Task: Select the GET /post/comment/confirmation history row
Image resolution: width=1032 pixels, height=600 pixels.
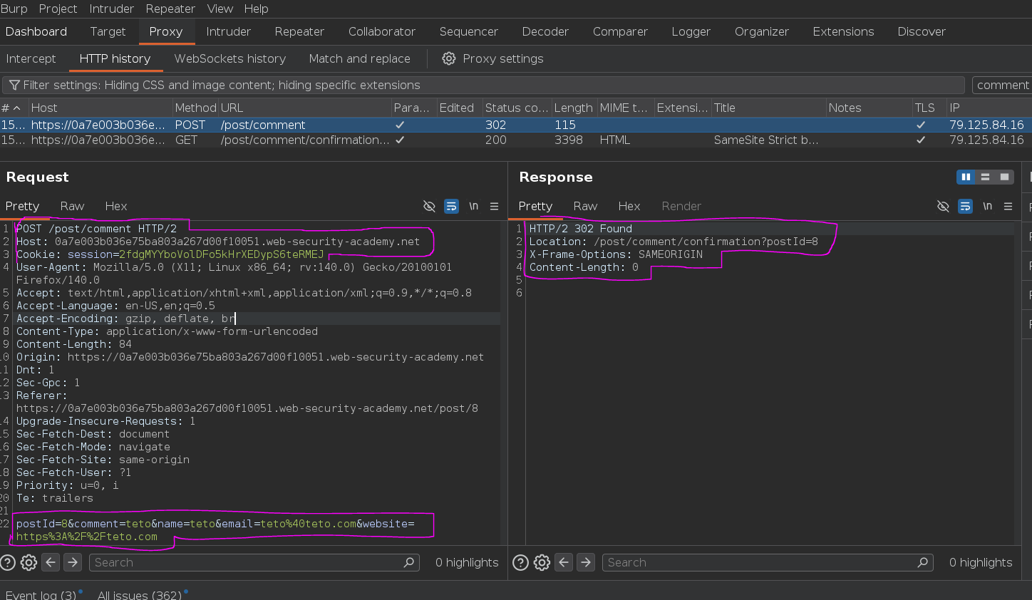Action: pyautogui.click(x=516, y=140)
